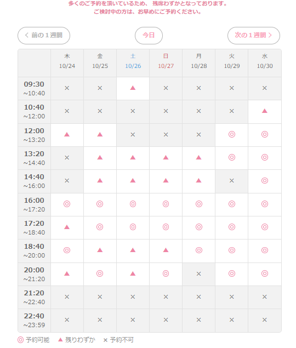
Task: Go to previous week with 前の1週間
Action: point(44,36)
